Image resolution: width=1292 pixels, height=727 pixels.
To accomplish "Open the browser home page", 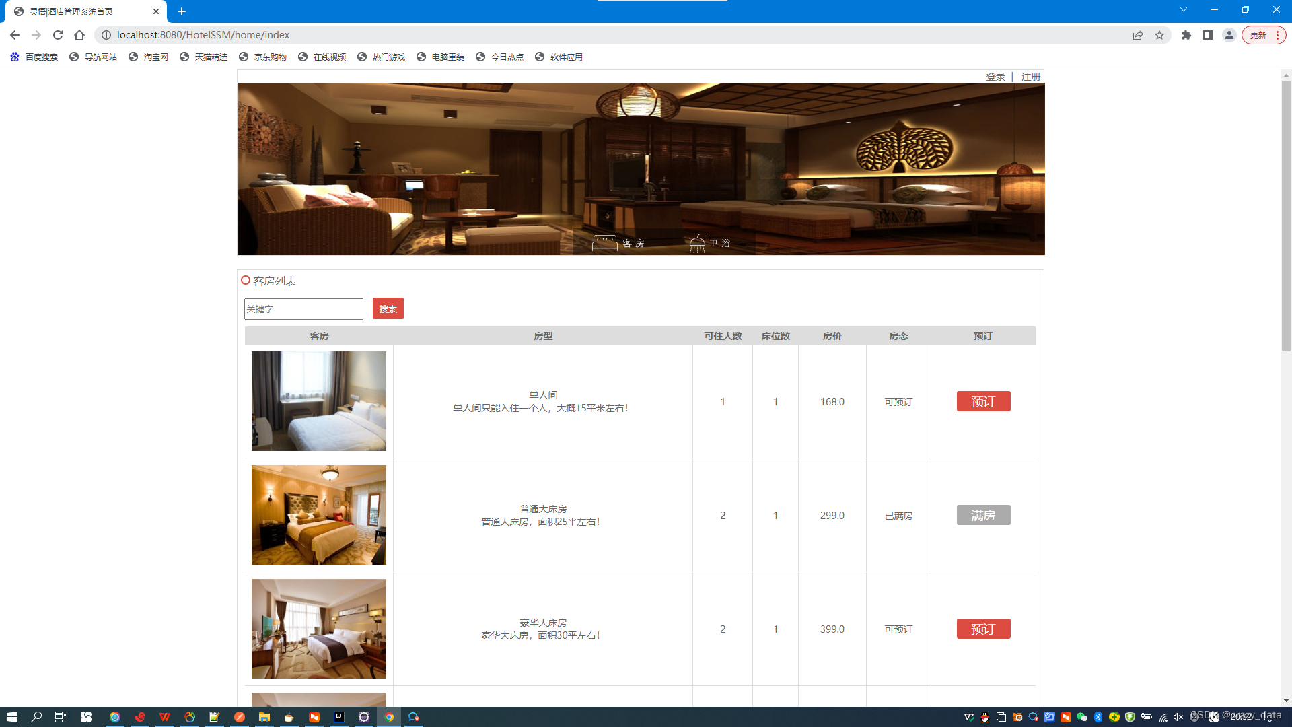I will coord(79,35).
